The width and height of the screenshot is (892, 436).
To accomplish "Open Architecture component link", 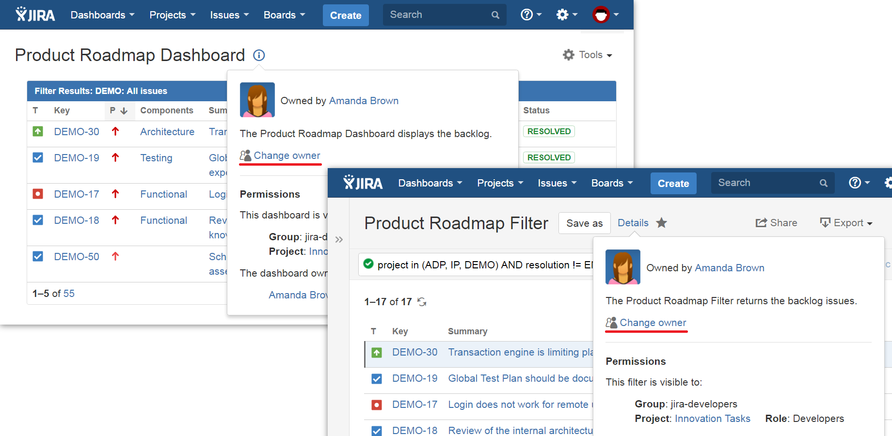I will [x=167, y=132].
